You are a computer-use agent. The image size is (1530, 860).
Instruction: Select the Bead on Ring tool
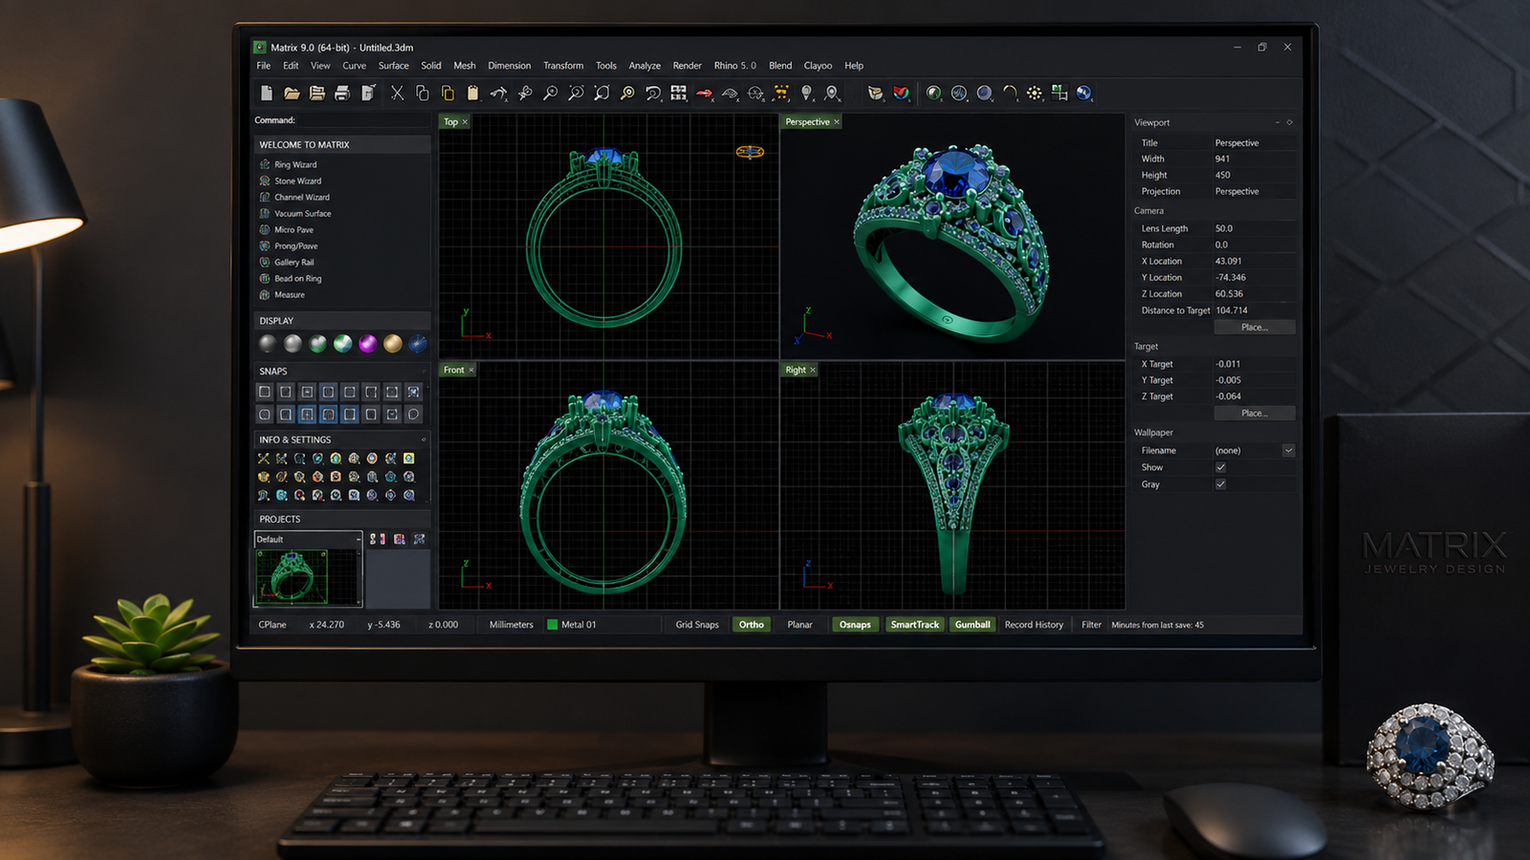296,278
